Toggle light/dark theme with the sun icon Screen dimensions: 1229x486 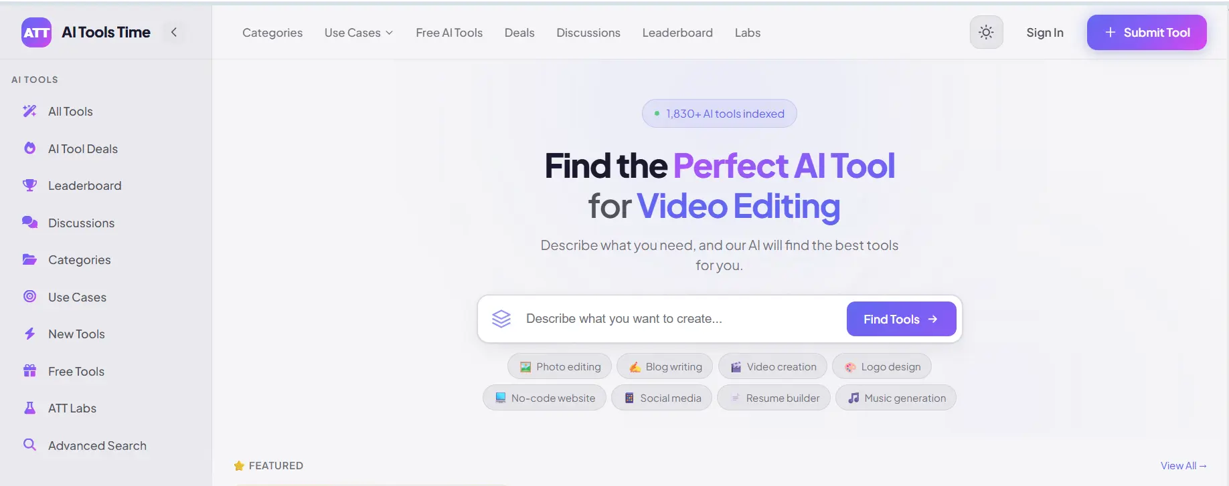(986, 32)
